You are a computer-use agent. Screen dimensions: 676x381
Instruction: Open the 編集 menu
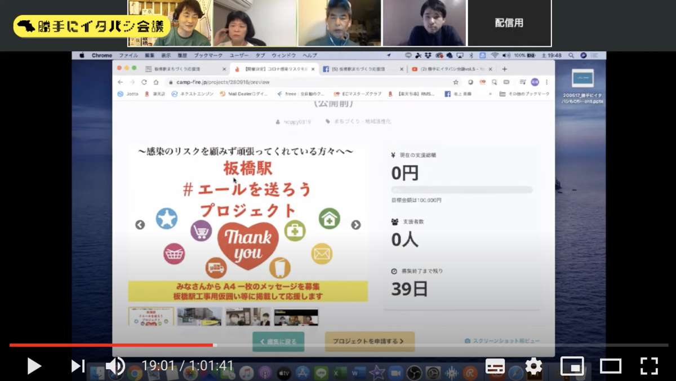(149, 55)
